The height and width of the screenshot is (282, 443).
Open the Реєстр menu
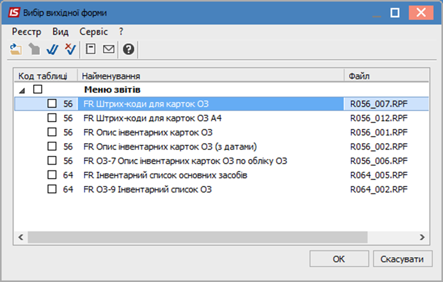point(26,32)
